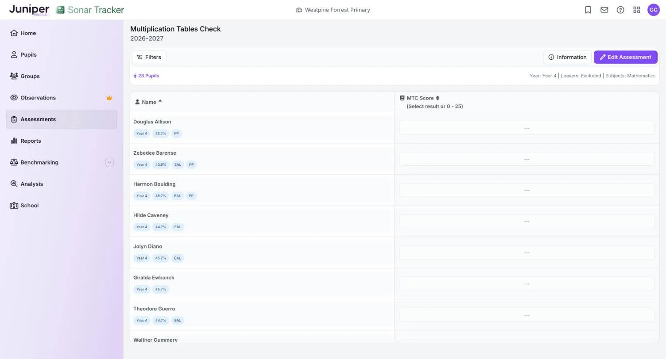This screenshot has height=359, width=666.
Task: Click pupil name Hilde Caveney
Action: click(151, 215)
